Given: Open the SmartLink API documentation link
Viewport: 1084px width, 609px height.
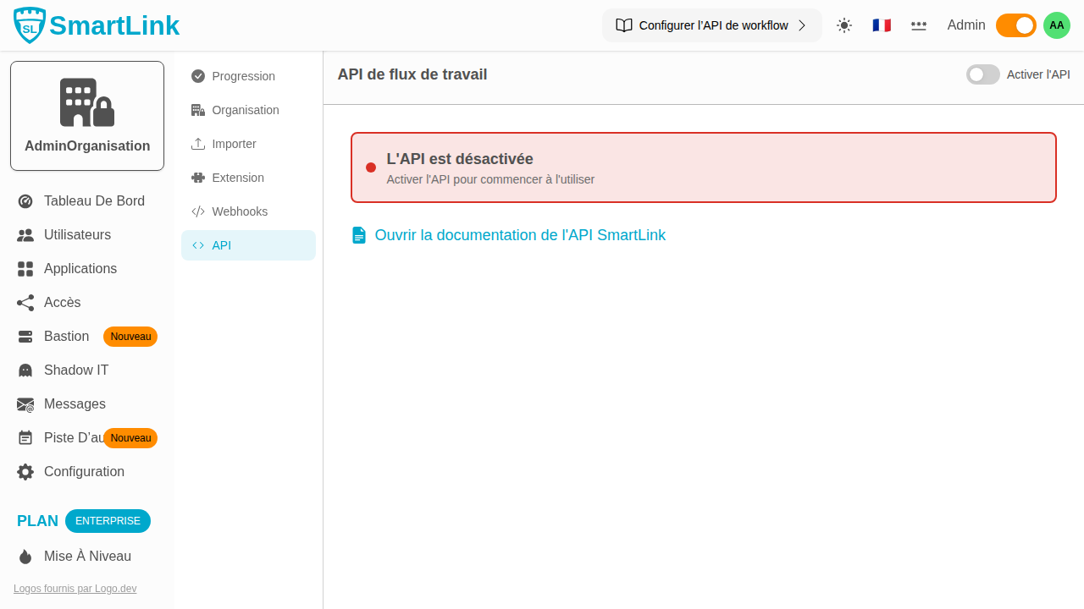Looking at the screenshot, I should (x=520, y=235).
